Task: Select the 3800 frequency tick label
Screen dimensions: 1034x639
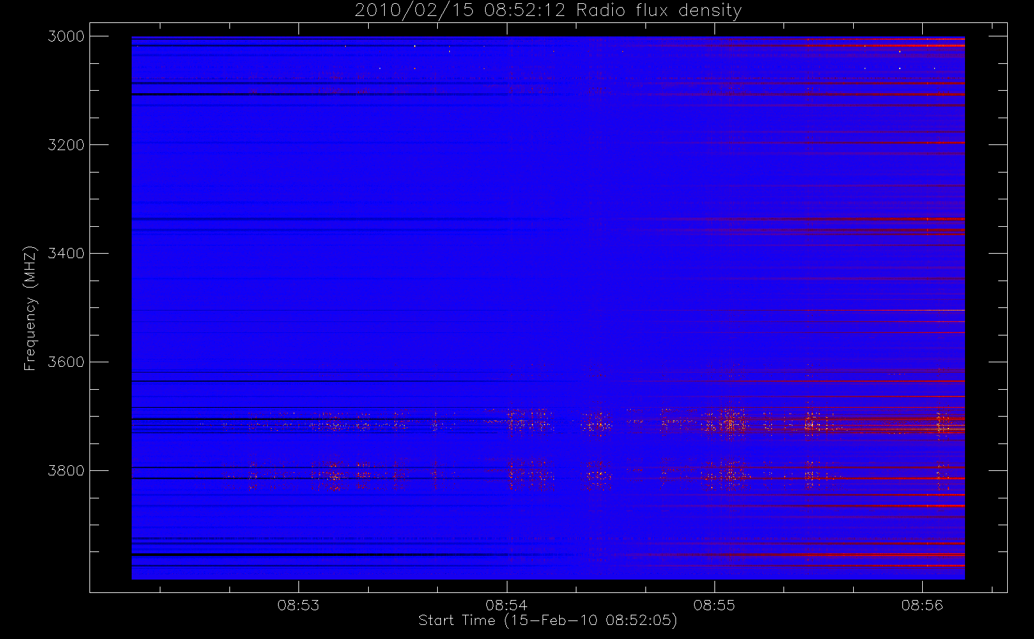Action: click(66, 471)
